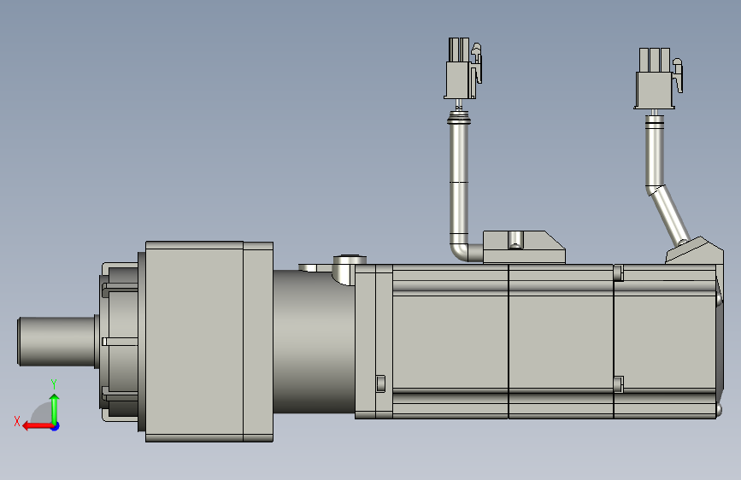Screen dimensions: 741x480
Task: Select the middle section of the motor body
Action: click(561, 341)
